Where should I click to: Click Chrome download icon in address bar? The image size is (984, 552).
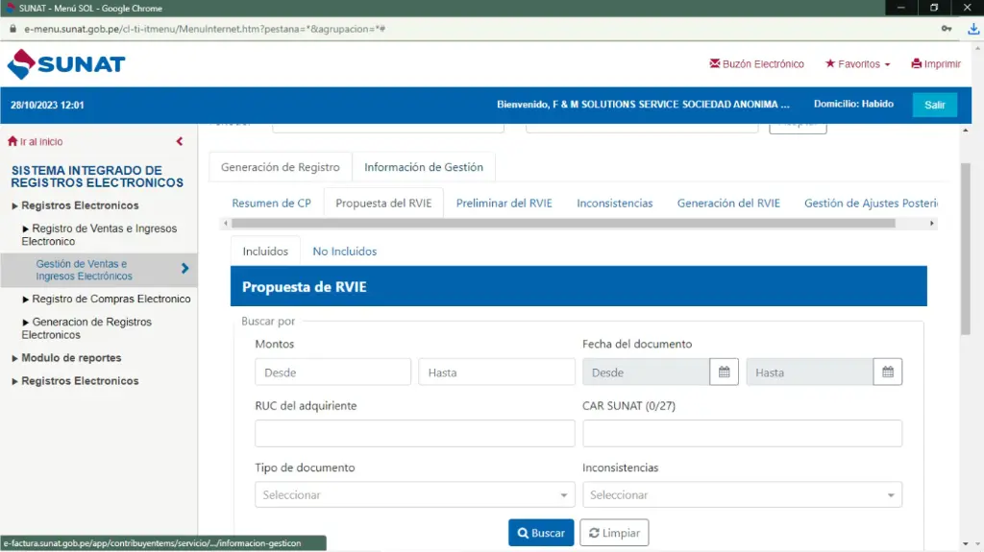coord(972,29)
